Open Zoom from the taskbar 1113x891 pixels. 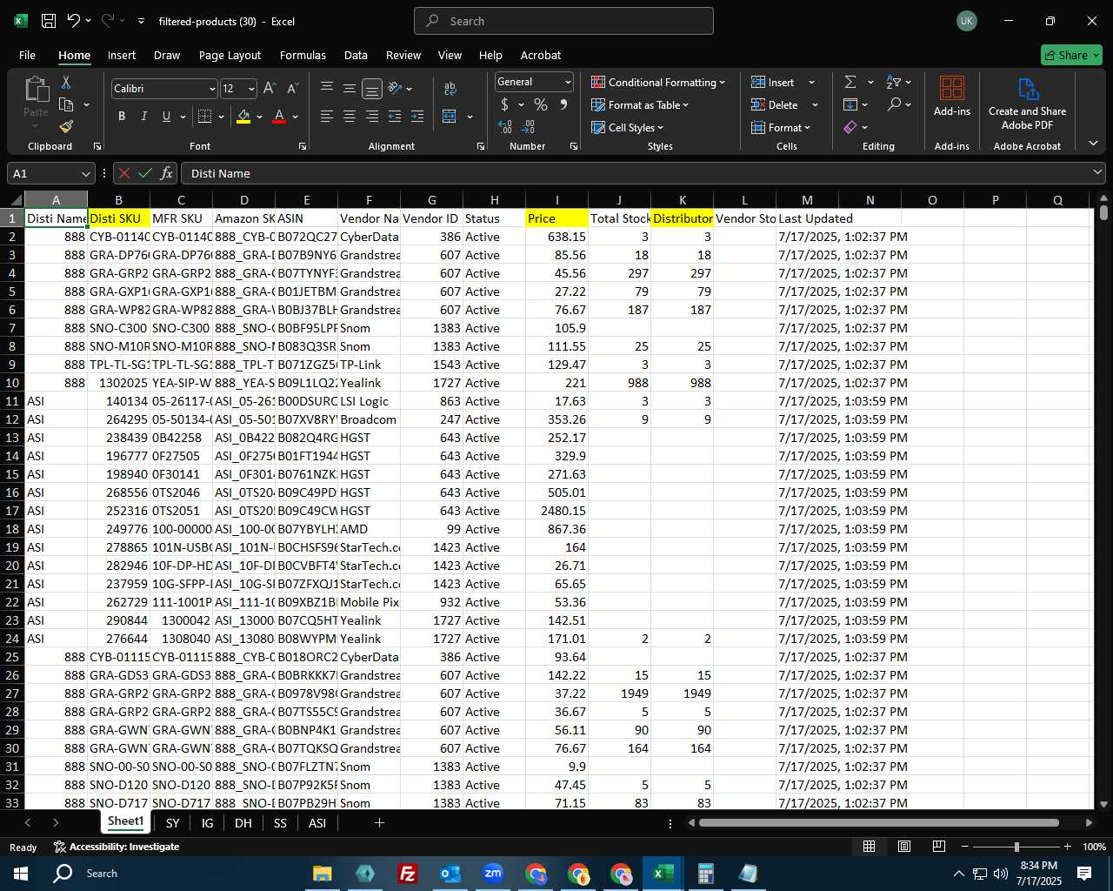click(x=493, y=874)
